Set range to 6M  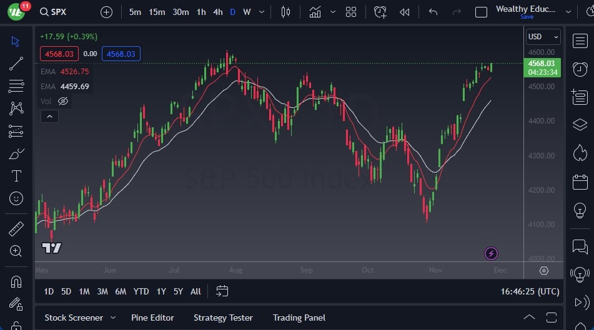pyautogui.click(x=121, y=291)
